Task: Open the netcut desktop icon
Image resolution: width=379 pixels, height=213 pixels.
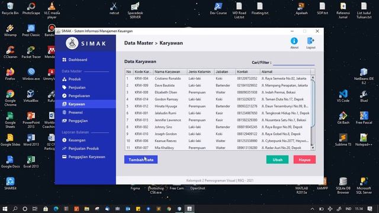Action: coord(114,8)
